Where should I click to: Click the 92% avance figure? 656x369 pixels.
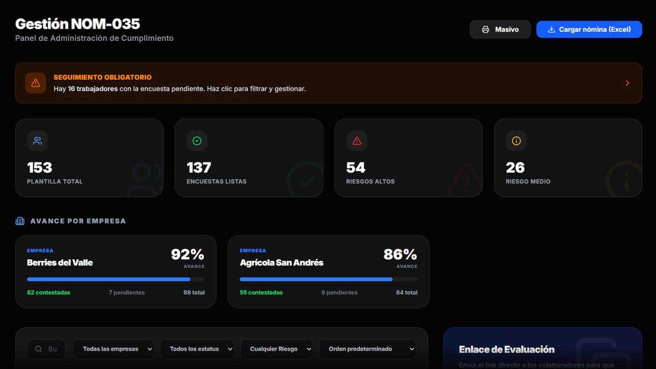pos(187,254)
